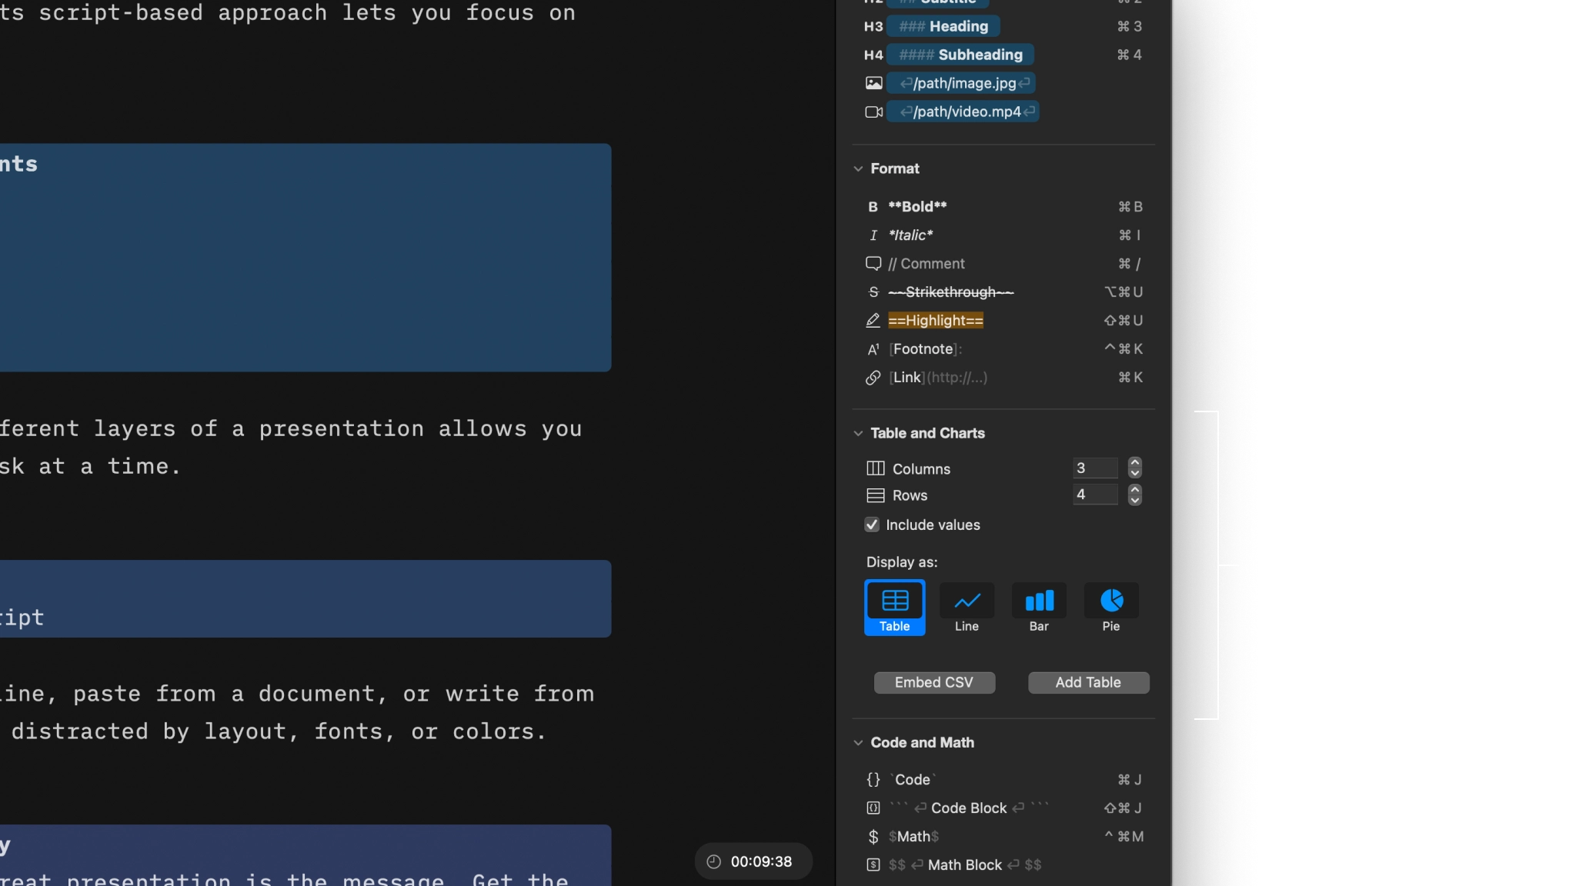Apply H3 Heading style

[x=943, y=25]
